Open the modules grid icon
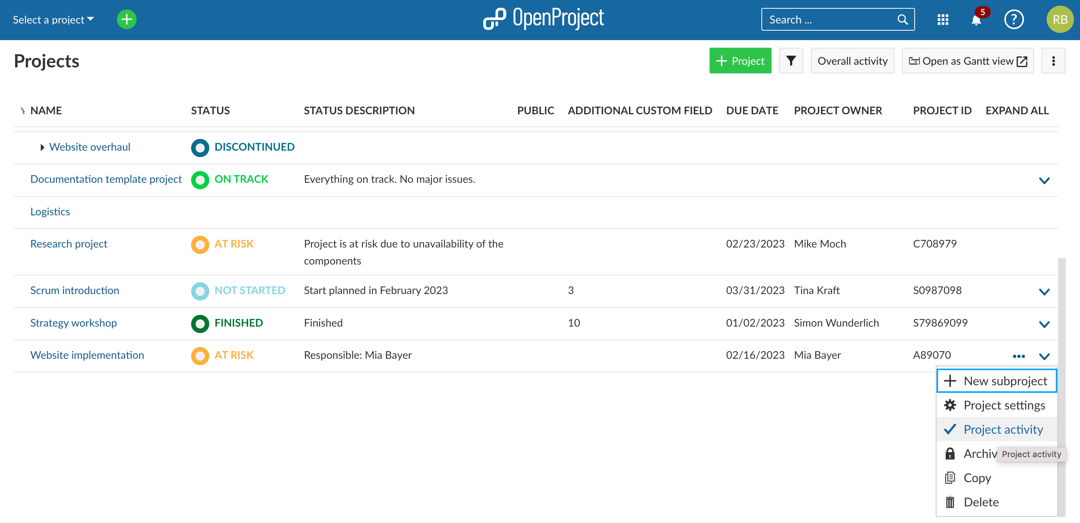Screen dimensions: 1080x523 click(x=943, y=20)
